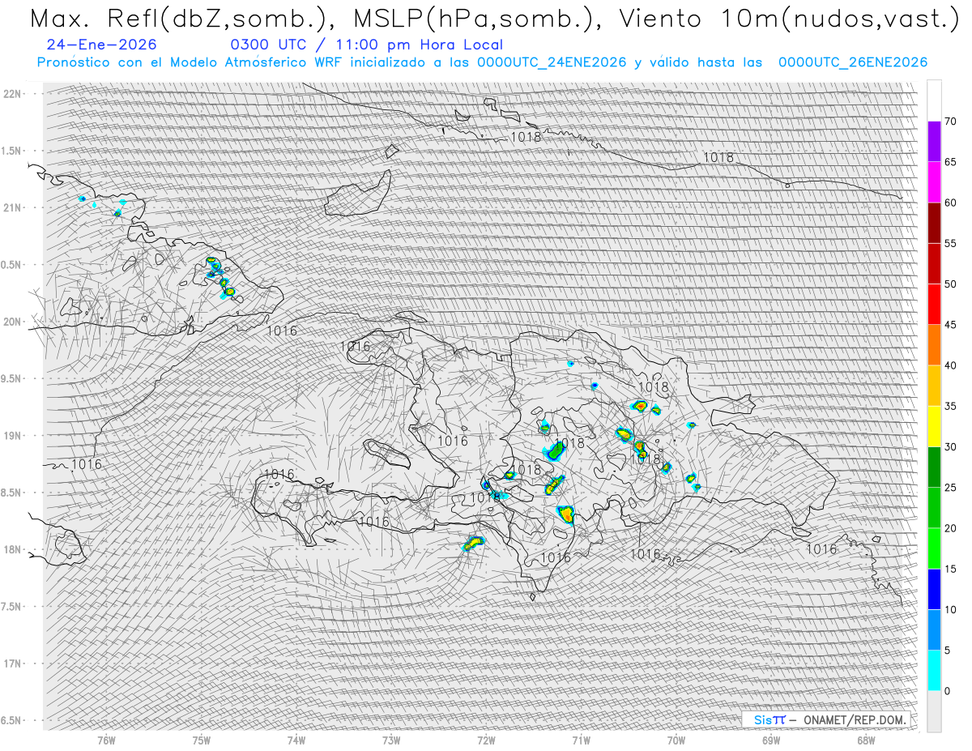
Task: Click the time text "0300 UTC / 11:00 pm Hora Local"
Action: tap(366, 45)
